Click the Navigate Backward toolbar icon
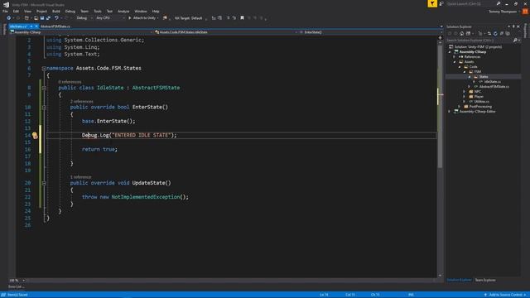Screen dimensions: 530x298 8,18
